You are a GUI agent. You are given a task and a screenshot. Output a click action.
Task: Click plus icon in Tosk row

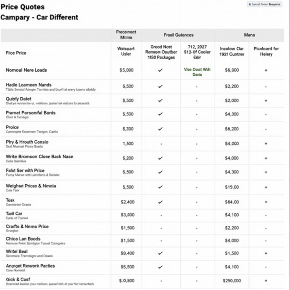266,202
